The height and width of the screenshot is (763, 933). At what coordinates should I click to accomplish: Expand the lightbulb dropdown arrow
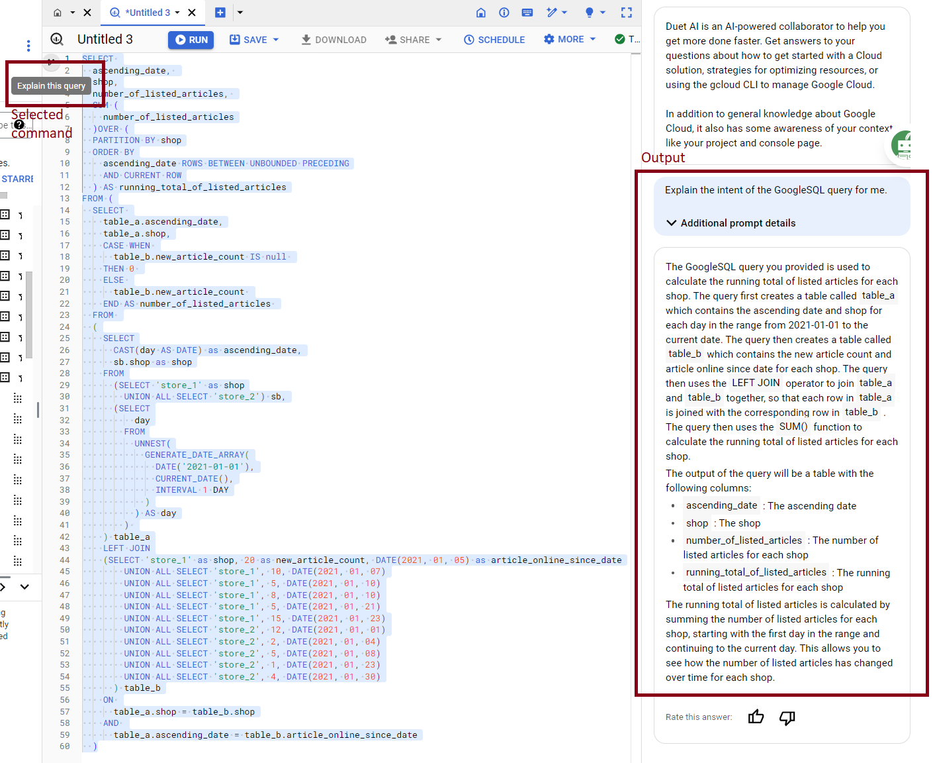603,13
